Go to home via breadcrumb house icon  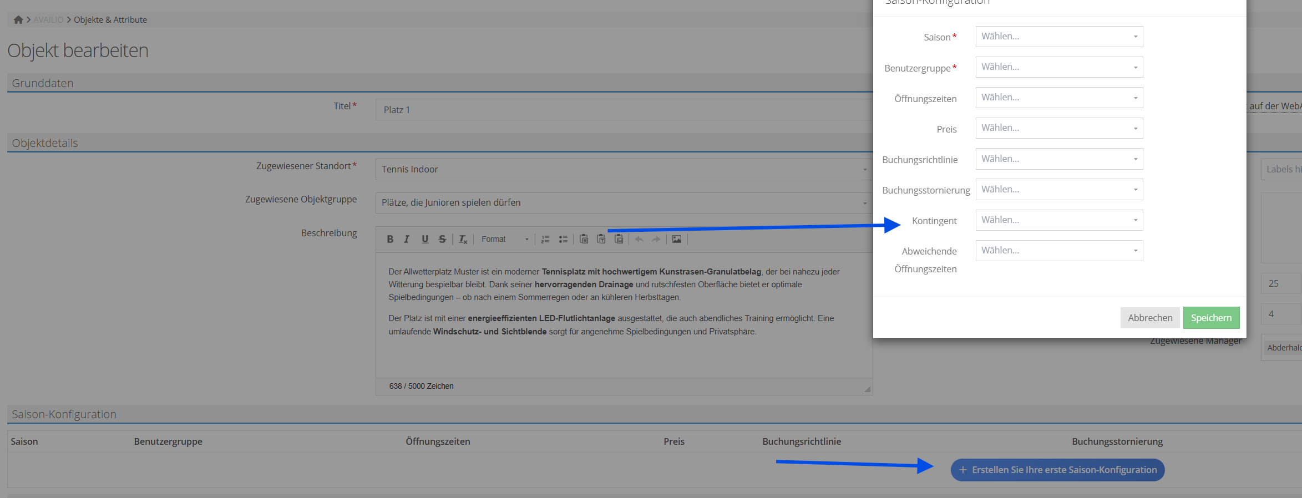(18, 20)
